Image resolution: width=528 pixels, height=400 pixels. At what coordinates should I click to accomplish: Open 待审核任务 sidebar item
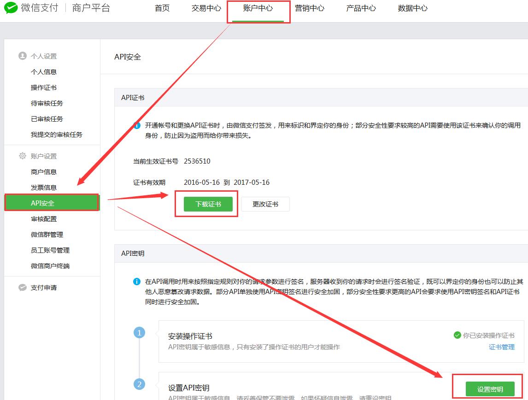47,103
